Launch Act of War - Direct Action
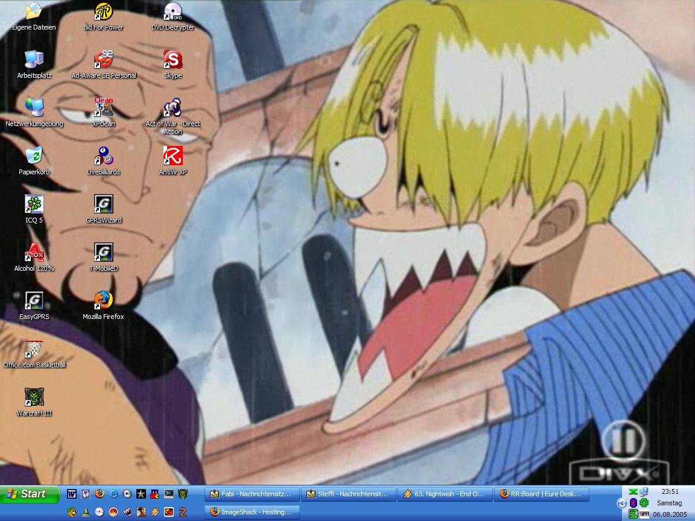Viewport: 695px width, 521px height. [173, 116]
